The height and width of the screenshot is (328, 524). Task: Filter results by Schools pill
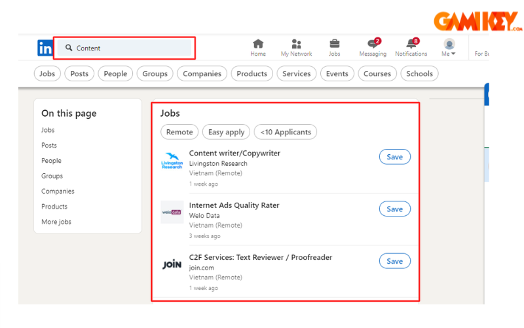pyautogui.click(x=419, y=73)
